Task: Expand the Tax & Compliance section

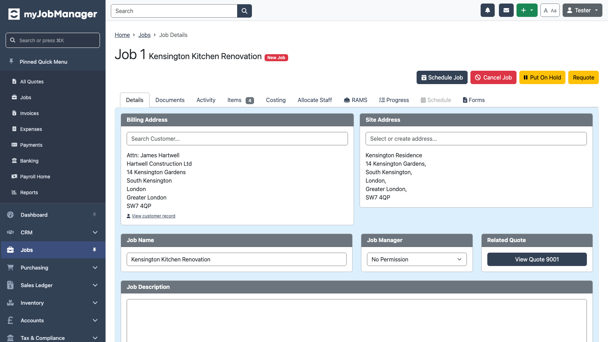Action: (x=53, y=338)
